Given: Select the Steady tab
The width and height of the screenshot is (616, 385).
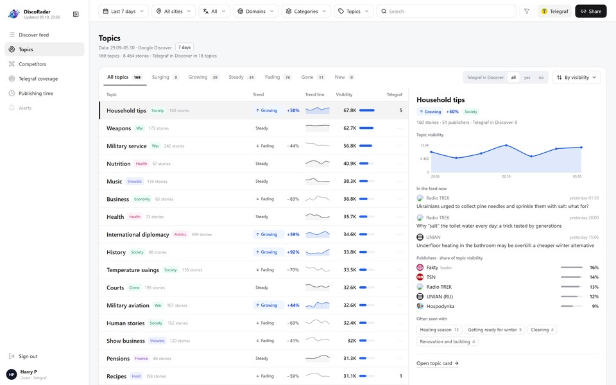Looking at the screenshot, I should 242,77.
